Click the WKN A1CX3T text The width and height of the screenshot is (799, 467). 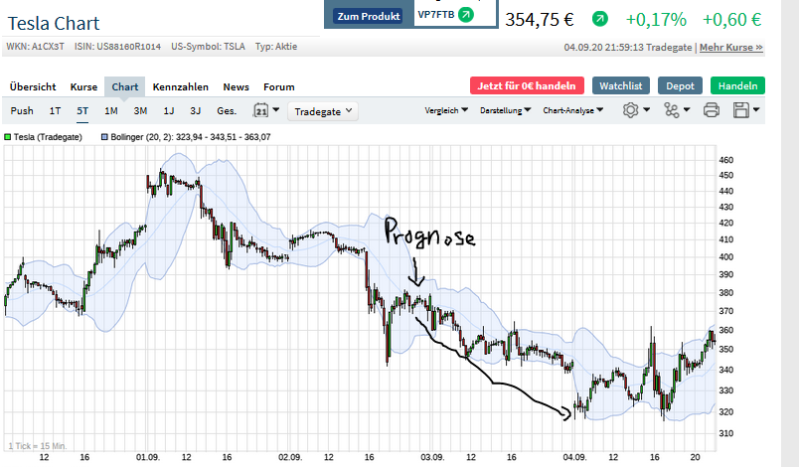tap(35, 47)
